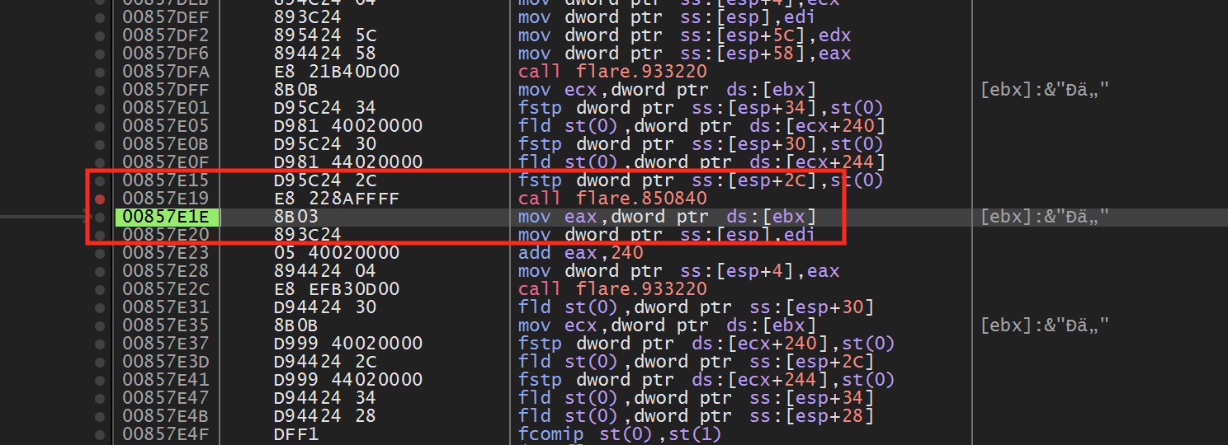Select opcode bytes E8 228AFFFF
The width and height of the screenshot is (1228, 445).
337,199
